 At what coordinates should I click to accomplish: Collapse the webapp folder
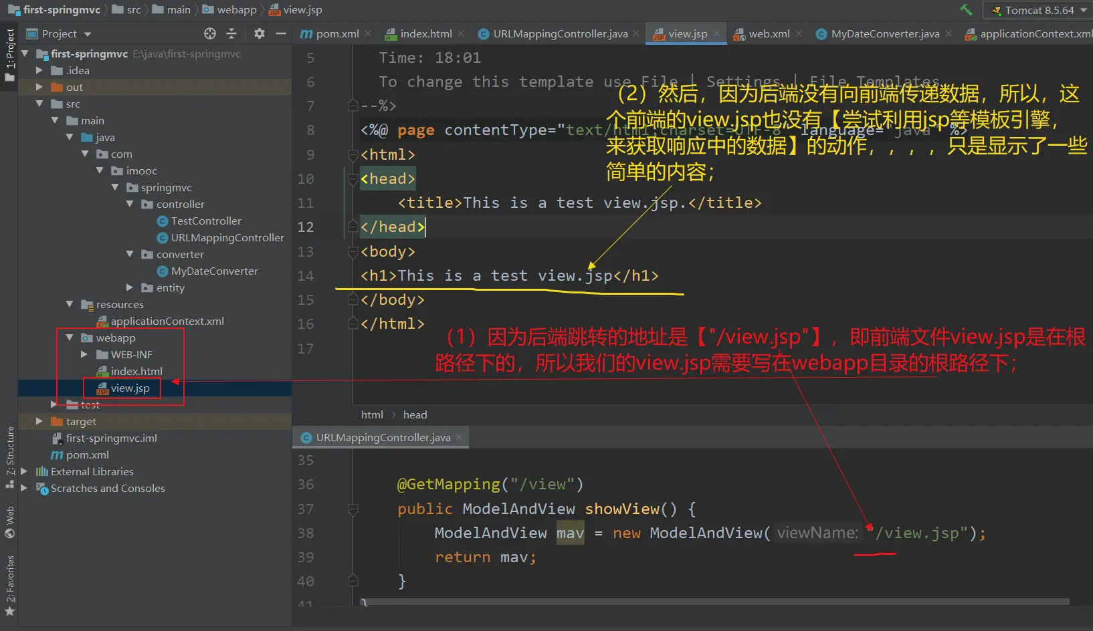coord(70,338)
